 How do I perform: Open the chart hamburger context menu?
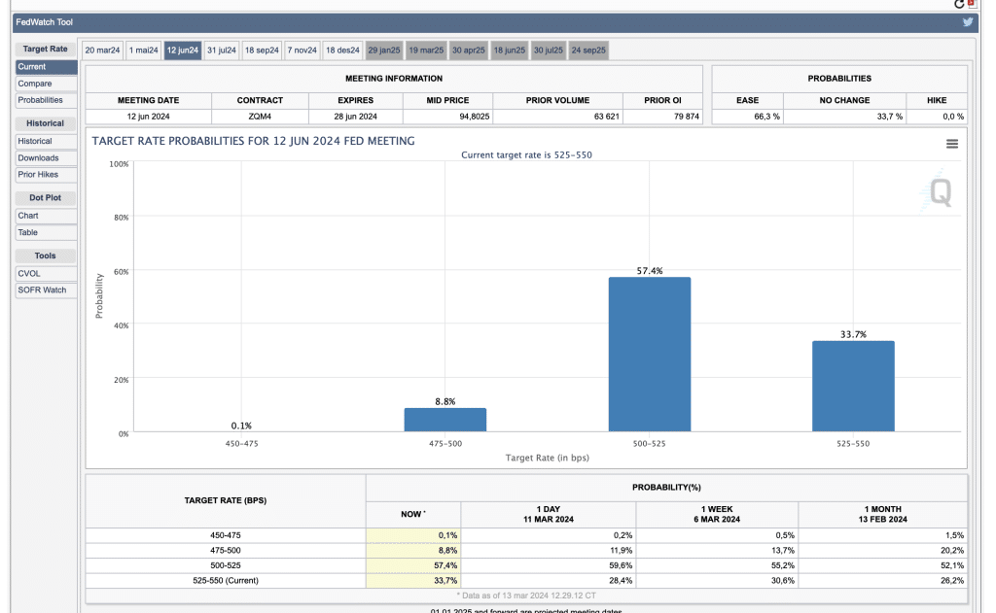(951, 144)
